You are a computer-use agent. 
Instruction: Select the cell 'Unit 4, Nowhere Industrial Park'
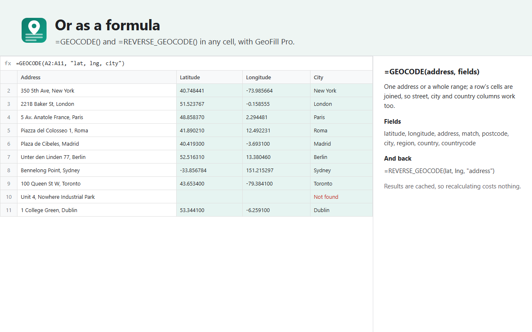coord(97,197)
